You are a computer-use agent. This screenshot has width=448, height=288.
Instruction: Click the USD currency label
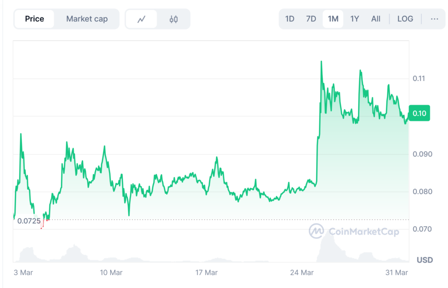click(424, 260)
